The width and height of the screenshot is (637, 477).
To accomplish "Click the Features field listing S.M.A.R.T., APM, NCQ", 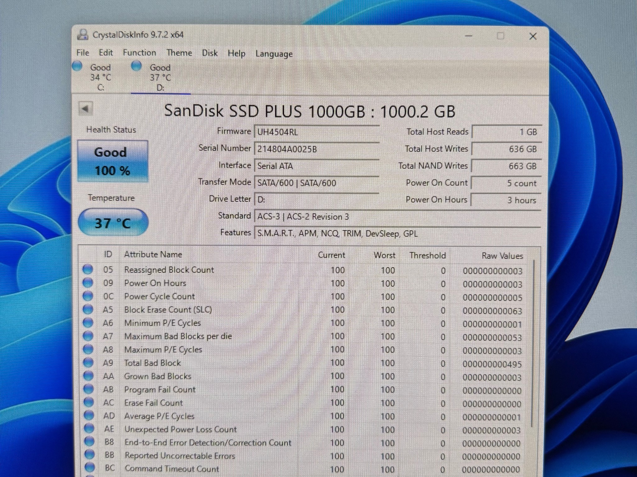I will (x=398, y=233).
